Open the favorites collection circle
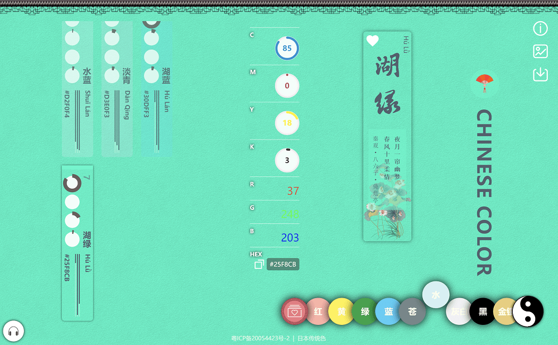 coord(295,312)
